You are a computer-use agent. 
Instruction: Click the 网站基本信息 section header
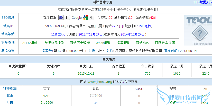click(103, 2)
